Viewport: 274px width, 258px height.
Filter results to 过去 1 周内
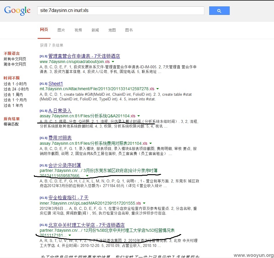(13, 95)
